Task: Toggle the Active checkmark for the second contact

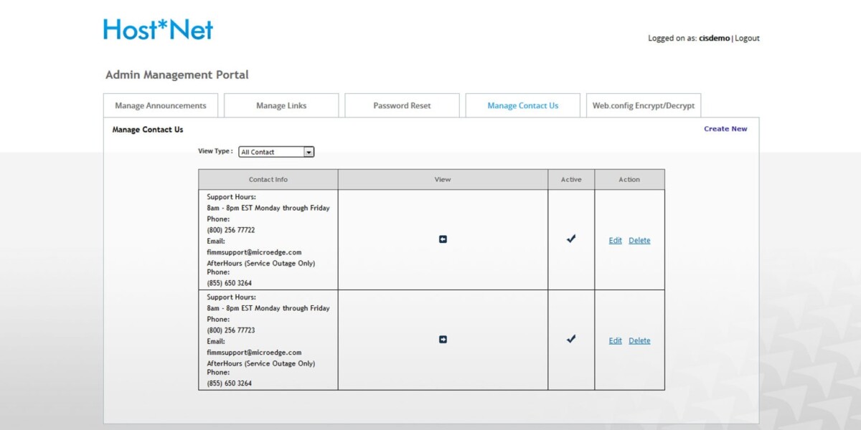Action: click(571, 340)
